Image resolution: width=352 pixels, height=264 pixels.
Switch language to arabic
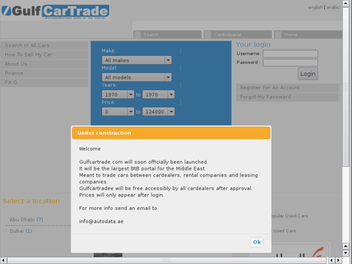pos(333,7)
